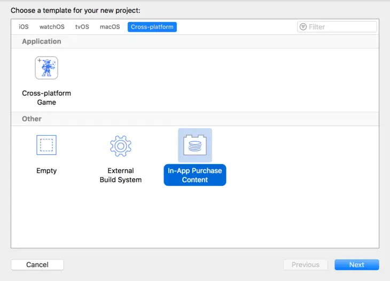Choose the Empty project template icon
The width and height of the screenshot is (390, 281).
tap(46, 145)
